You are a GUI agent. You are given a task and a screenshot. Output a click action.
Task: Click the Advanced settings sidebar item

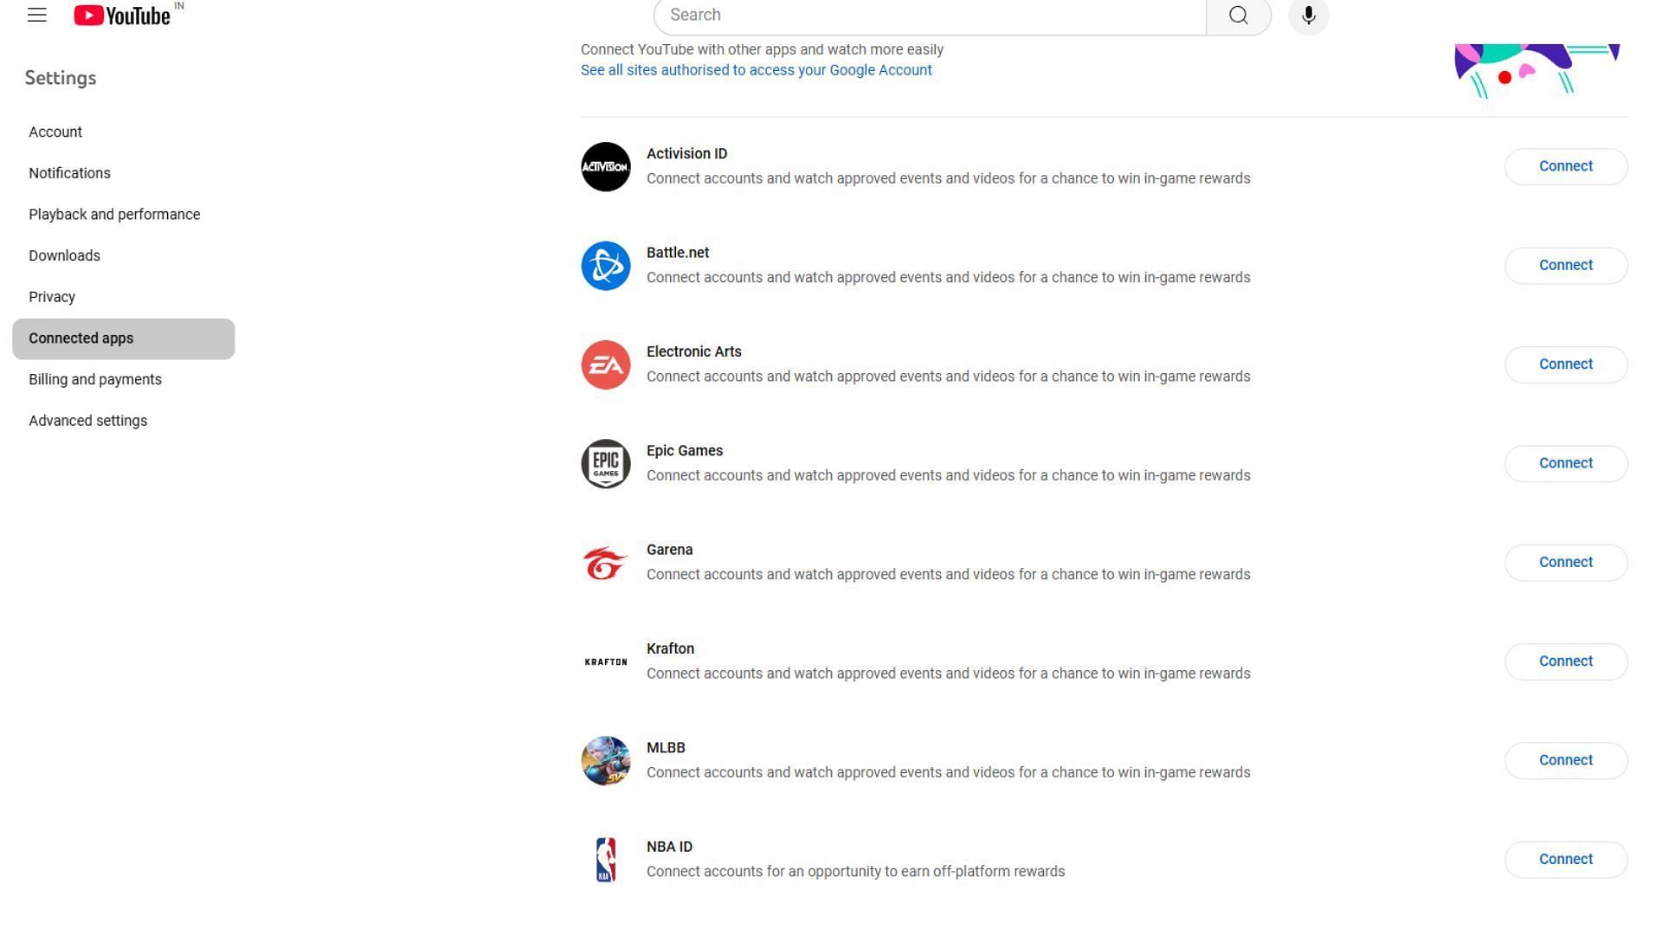[x=88, y=420]
